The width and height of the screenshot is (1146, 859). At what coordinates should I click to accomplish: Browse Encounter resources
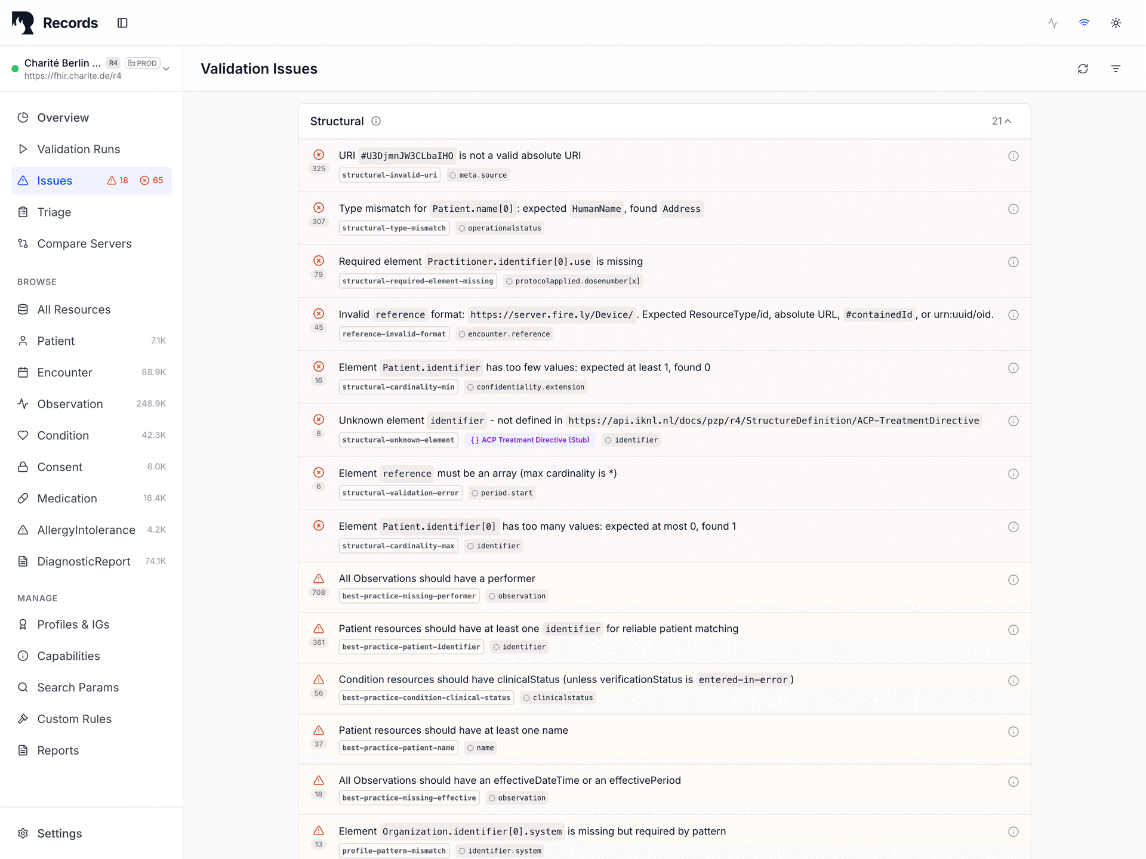(x=91, y=372)
